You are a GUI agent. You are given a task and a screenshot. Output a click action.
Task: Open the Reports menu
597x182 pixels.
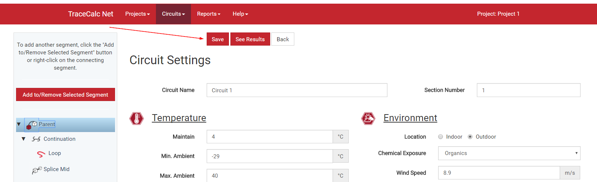point(209,14)
